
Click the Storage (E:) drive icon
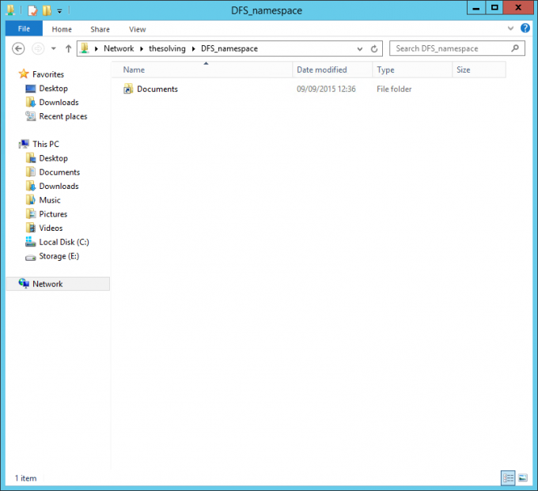[x=31, y=256]
